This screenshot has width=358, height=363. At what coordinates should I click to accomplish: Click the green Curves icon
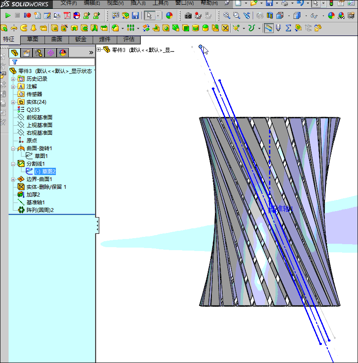pos(251,28)
